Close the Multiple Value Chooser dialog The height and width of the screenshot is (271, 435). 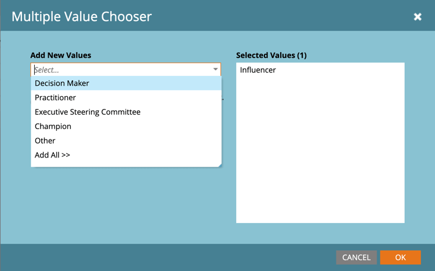[x=418, y=17]
